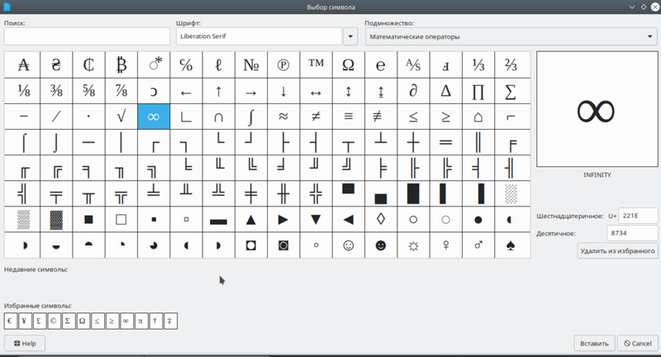The image size is (661, 357).
Task: Select favorite pi π symbol
Action: [140, 321]
